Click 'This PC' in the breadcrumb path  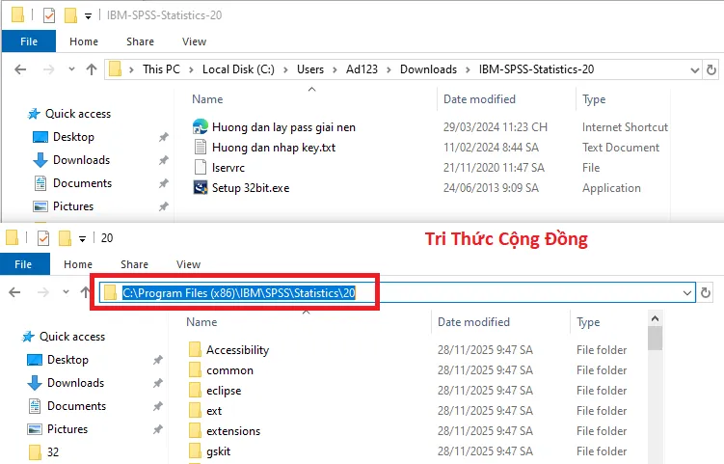161,69
